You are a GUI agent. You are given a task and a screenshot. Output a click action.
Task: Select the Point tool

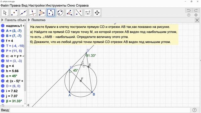pos(14,13)
